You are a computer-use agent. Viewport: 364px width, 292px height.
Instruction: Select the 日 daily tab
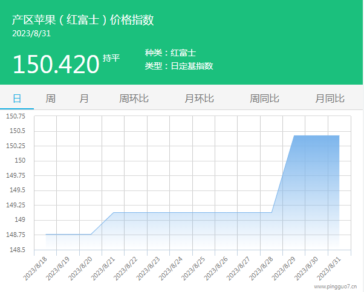click(x=17, y=98)
